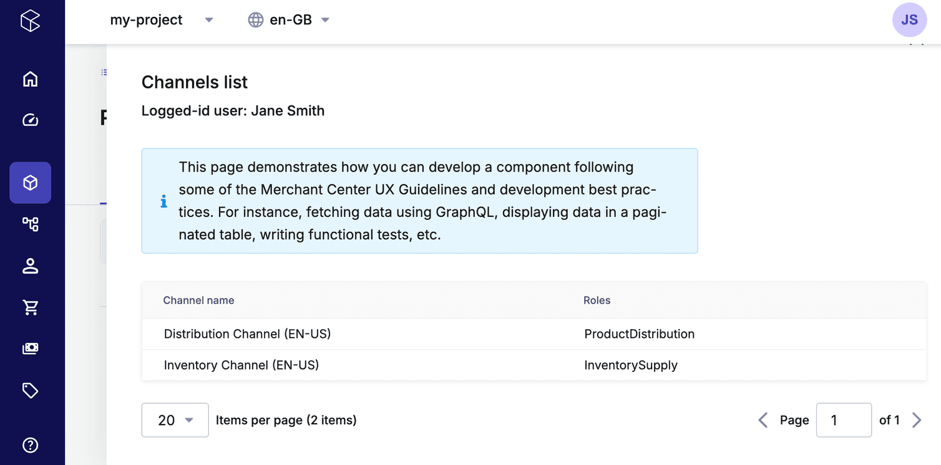Viewport: 941px width, 465px height.
Task: Go to the previous page with left chevron
Action: click(763, 420)
